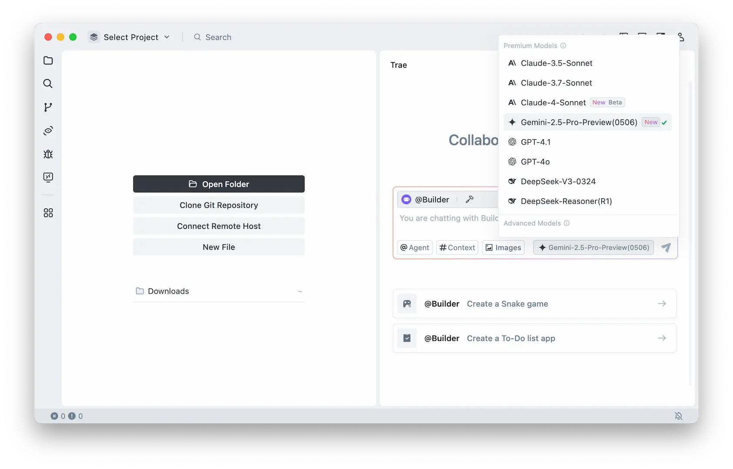Viewport: 733px width, 469px height.
Task: Open the Remote Explorer monitor icon
Action: click(48, 177)
